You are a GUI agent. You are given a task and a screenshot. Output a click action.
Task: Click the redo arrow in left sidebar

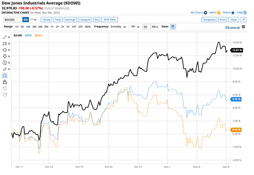point(5,94)
